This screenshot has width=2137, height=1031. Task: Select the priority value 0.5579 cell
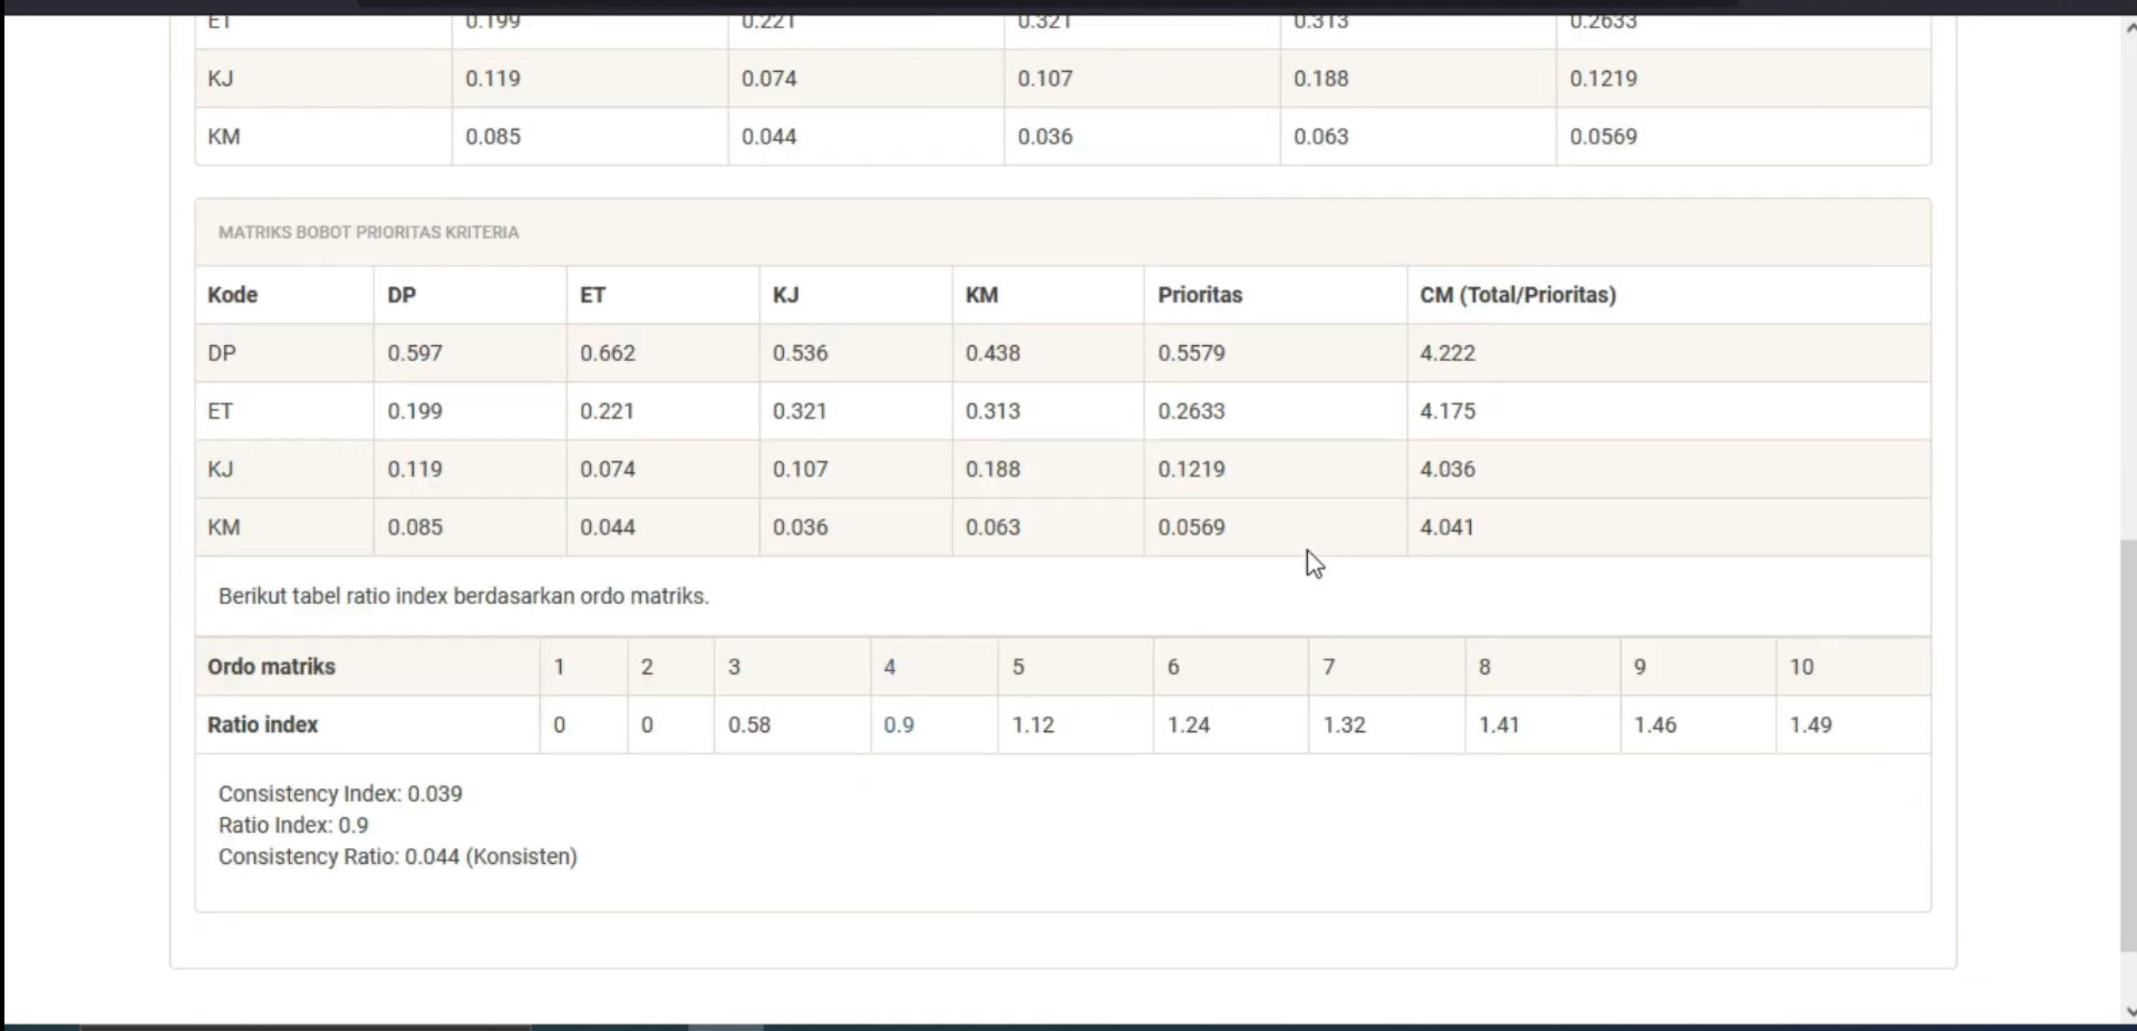1275,353
